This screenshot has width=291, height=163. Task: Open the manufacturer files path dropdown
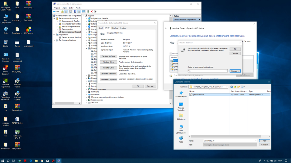(x=226, y=71)
